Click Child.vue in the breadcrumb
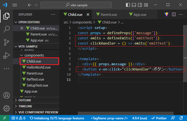 click(107, 22)
